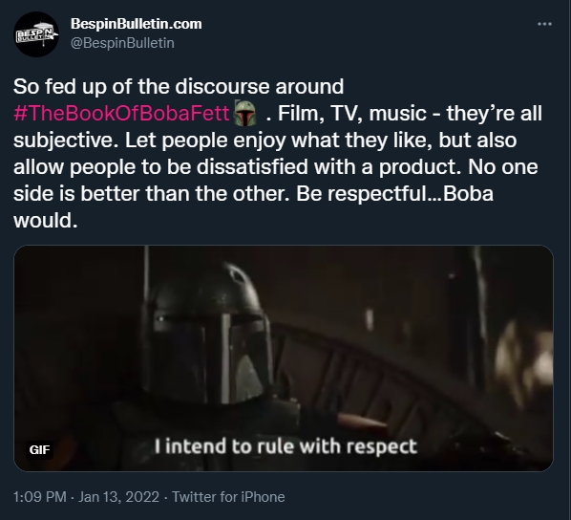Open the 1:09 PM timestamp link
The height and width of the screenshot is (520, 571).
pos(40,497)
